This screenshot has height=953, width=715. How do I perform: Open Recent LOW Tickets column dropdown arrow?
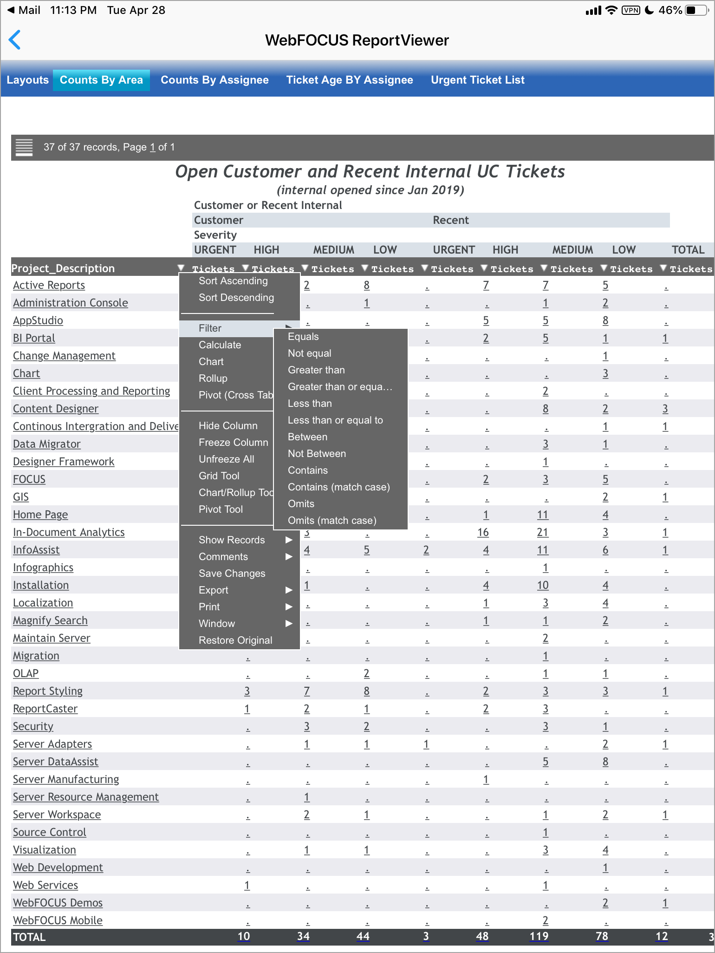(604, 268)
